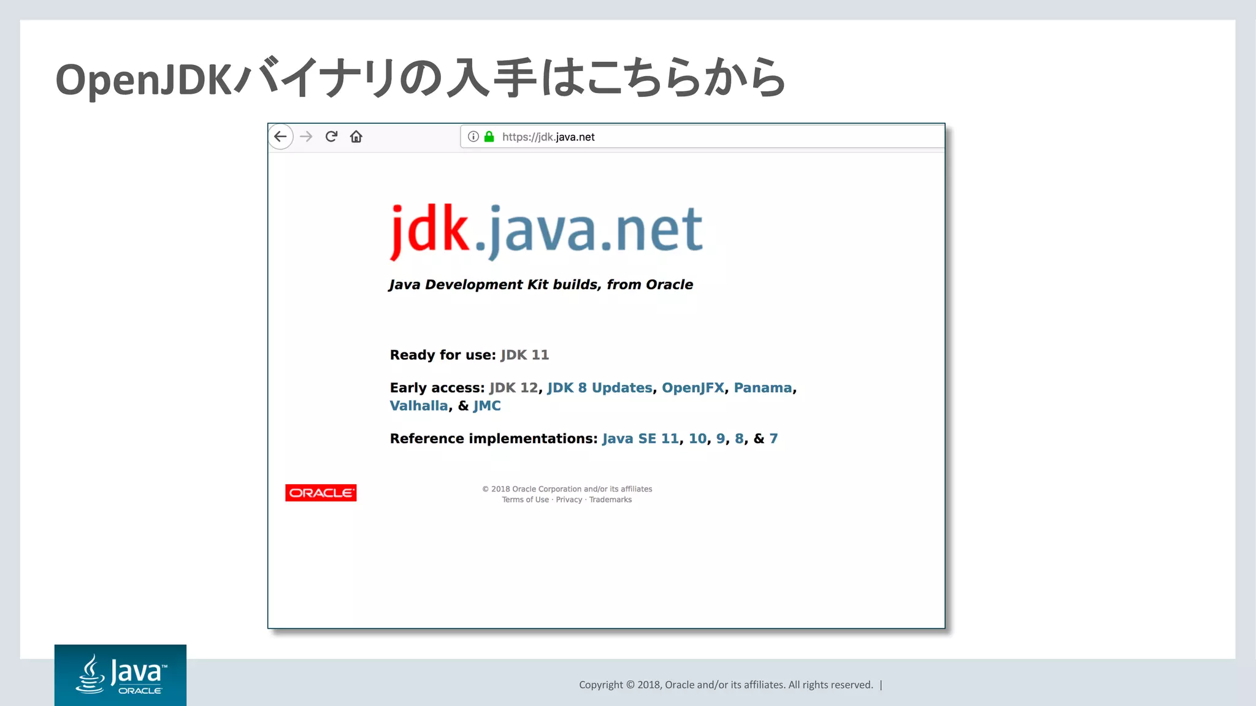
Task: Click the '© 2018 Oracle Corporation and/or its affiliates' text
Action: [567, 489]
